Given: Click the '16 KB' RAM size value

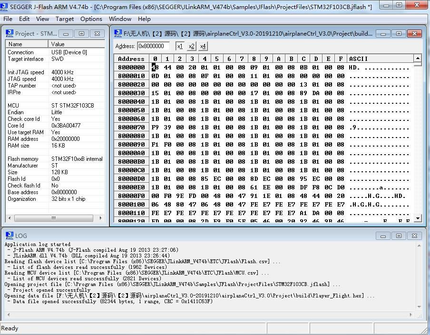Looking at the screenshot, I should coord(58,146).
